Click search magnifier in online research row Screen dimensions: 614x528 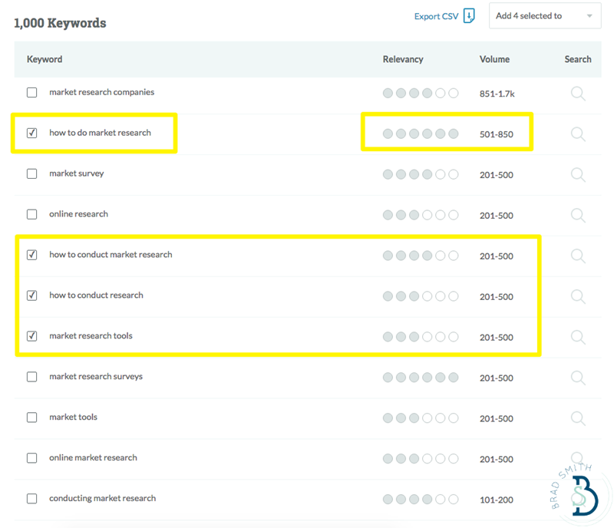coord(578,216)
